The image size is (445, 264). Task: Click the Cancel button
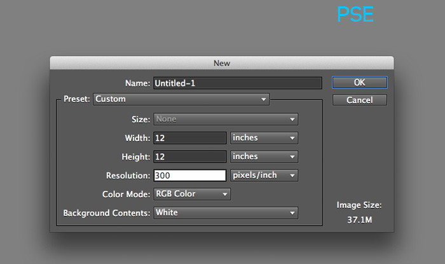(x=360, y=100)
